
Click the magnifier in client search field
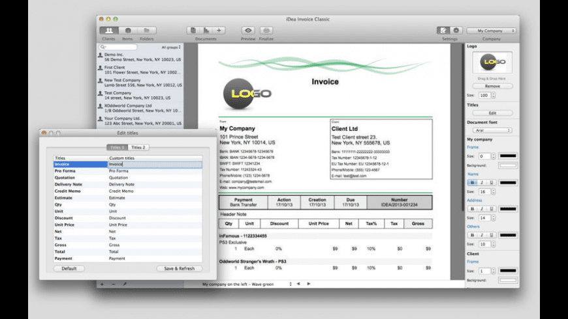coord(103,47)
